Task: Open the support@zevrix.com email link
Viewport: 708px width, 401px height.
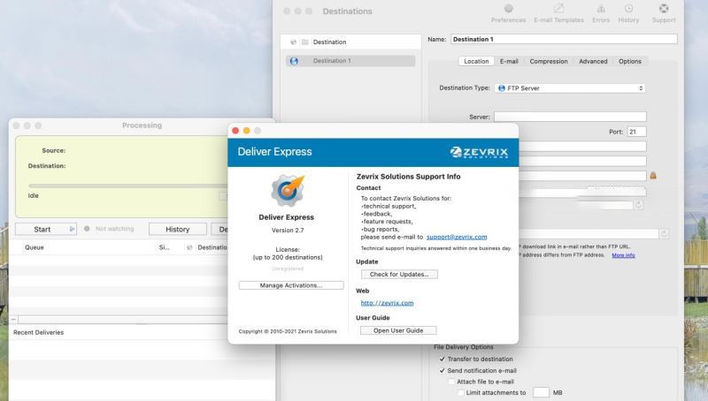Action: 457,237
